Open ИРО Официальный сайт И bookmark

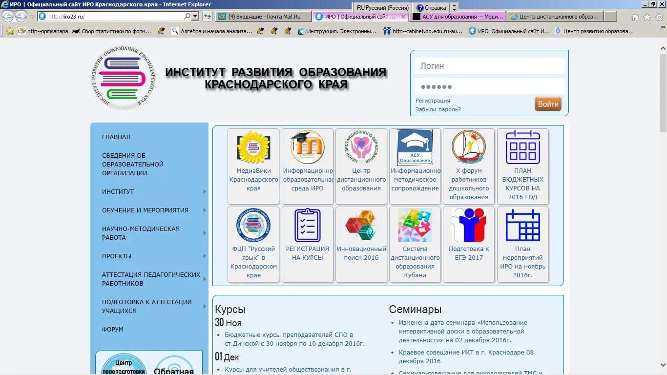click(x=509, y=31)
